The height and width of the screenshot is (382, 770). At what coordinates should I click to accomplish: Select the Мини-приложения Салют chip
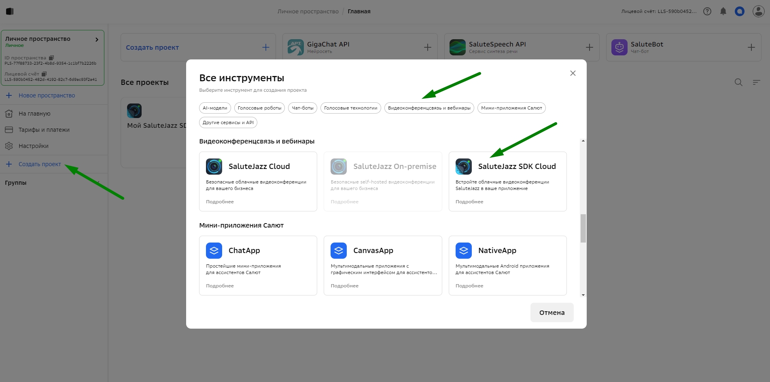click(511, 108)
